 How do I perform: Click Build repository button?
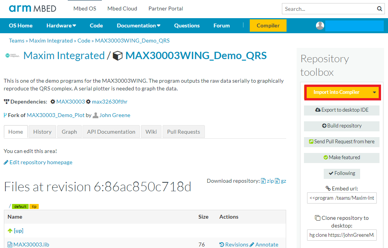coord(342,126)
